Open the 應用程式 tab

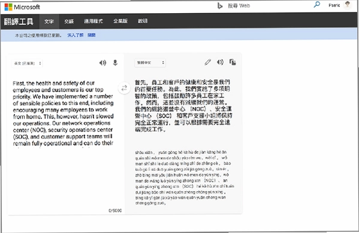click(x=93, y=22)
